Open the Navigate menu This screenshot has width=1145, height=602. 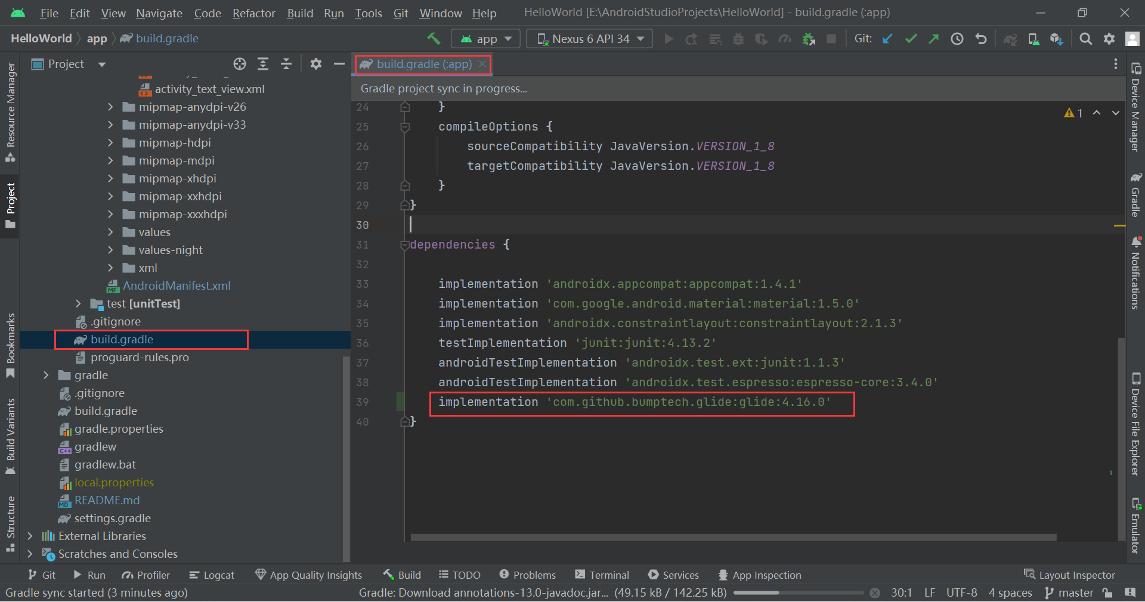pos(159,13)
